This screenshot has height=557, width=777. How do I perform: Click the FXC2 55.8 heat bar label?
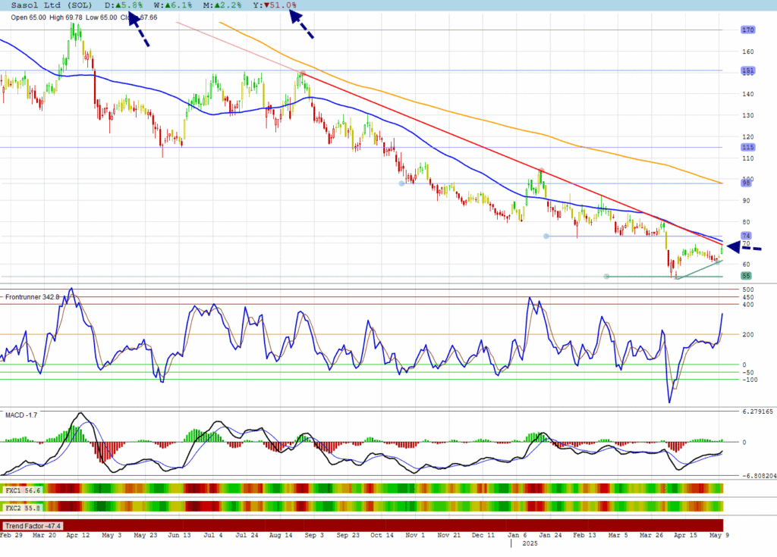[x=23, y=508]
